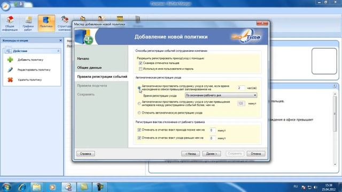342x192 pixels.
Task: Go to the Правила подсчета wizard step
Action: [92, 85]
